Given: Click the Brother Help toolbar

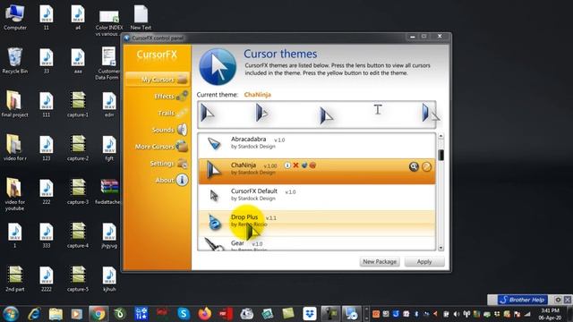Looking at the screenshot, I should [523, 300].
